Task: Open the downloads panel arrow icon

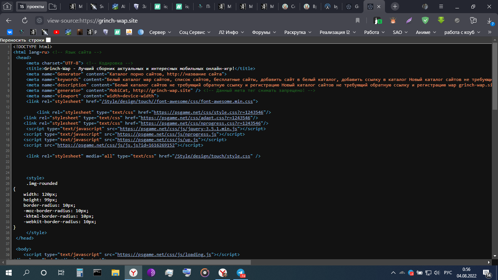Action: click(x=490, y=21)
